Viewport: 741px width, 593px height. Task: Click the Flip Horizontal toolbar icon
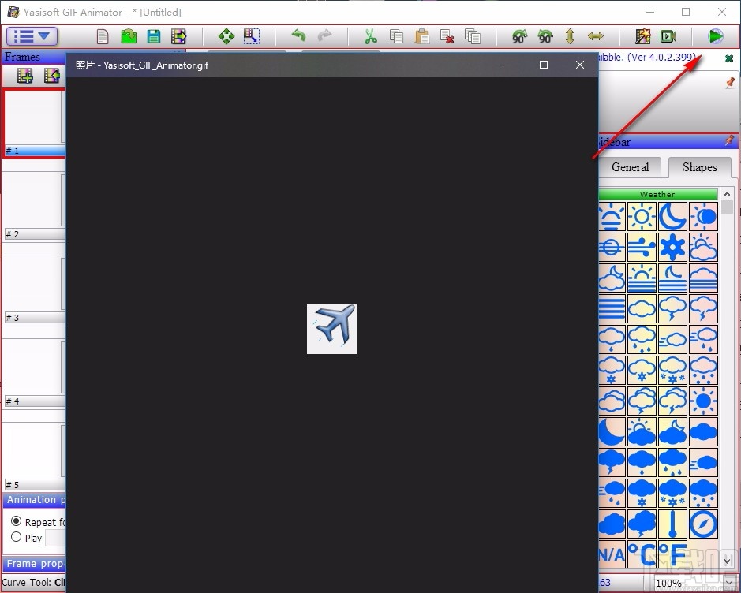point(596,36)
